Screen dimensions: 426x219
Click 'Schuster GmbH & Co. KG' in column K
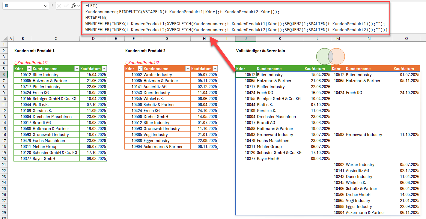tap(279, 152)
